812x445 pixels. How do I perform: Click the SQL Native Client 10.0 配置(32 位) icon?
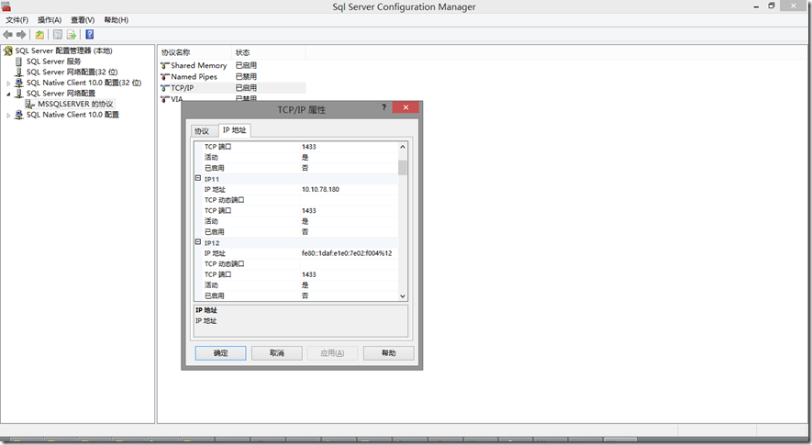point(19,83)
